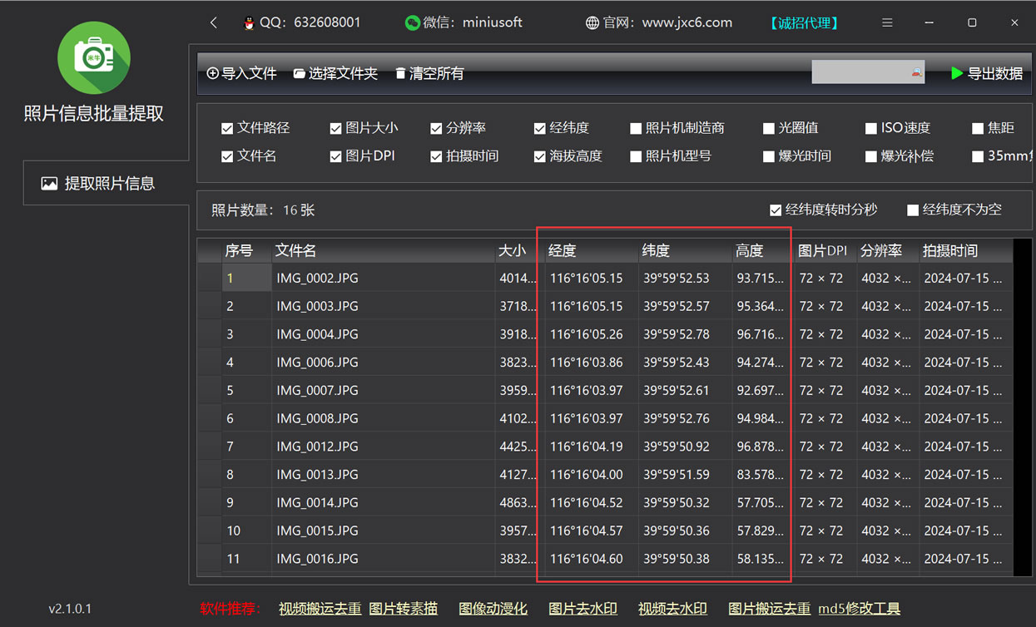This screenshot has width=1036, height=627.
Task: Open the hamburger menu in title bar
Action: (887, 22)
